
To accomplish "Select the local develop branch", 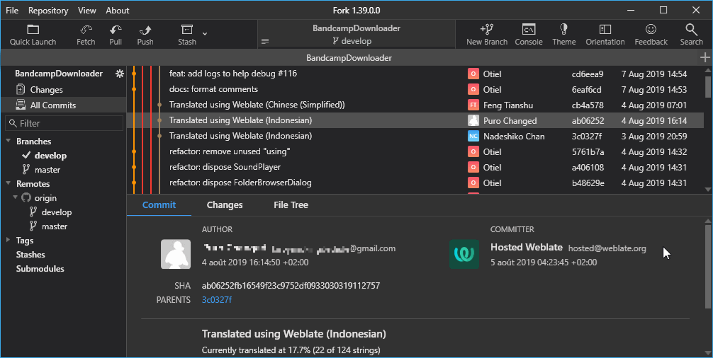I will click(50, 156).
